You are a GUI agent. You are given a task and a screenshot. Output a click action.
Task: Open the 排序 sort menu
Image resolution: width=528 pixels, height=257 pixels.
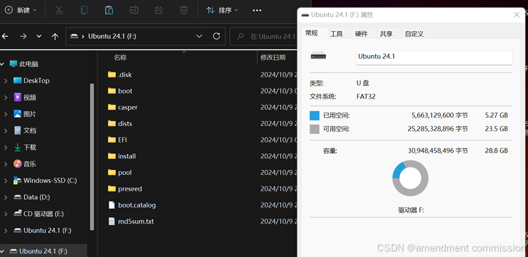pyautogui.click(x=222, y=10)
